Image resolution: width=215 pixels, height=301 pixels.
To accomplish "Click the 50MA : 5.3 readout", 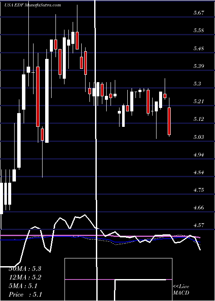I will (25, 269).
